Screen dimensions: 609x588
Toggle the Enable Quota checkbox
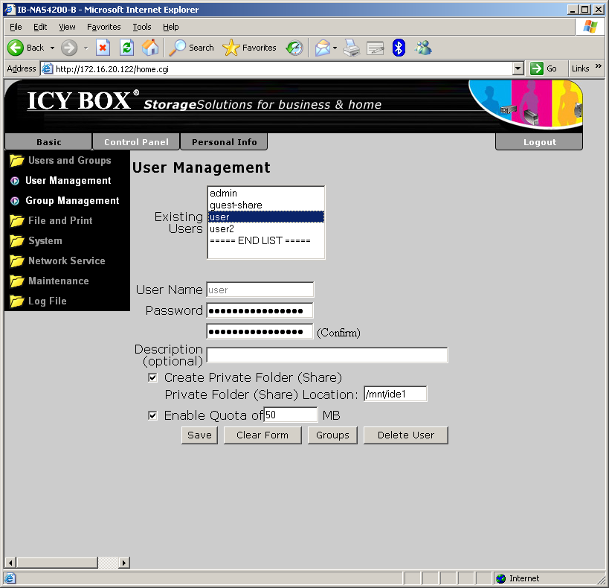(x=152, y=416)
